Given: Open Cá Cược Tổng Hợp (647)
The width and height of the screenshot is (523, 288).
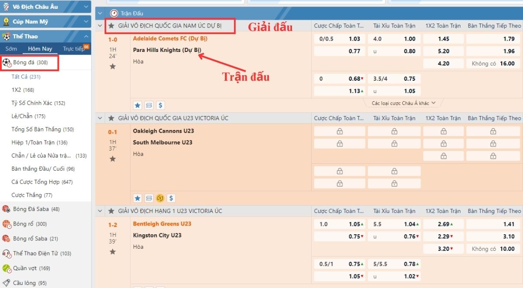Looking at the screenshot, I should (42, 182).
